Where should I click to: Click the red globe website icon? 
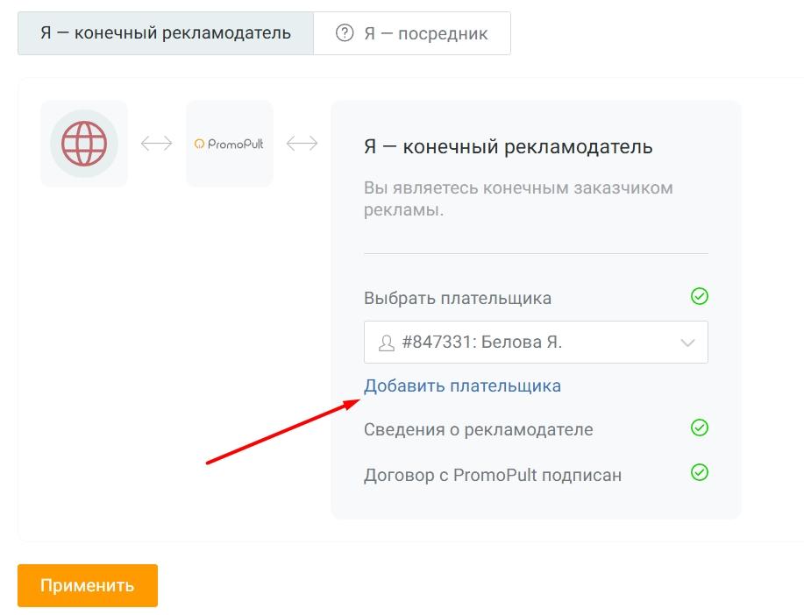coord(84,144)
